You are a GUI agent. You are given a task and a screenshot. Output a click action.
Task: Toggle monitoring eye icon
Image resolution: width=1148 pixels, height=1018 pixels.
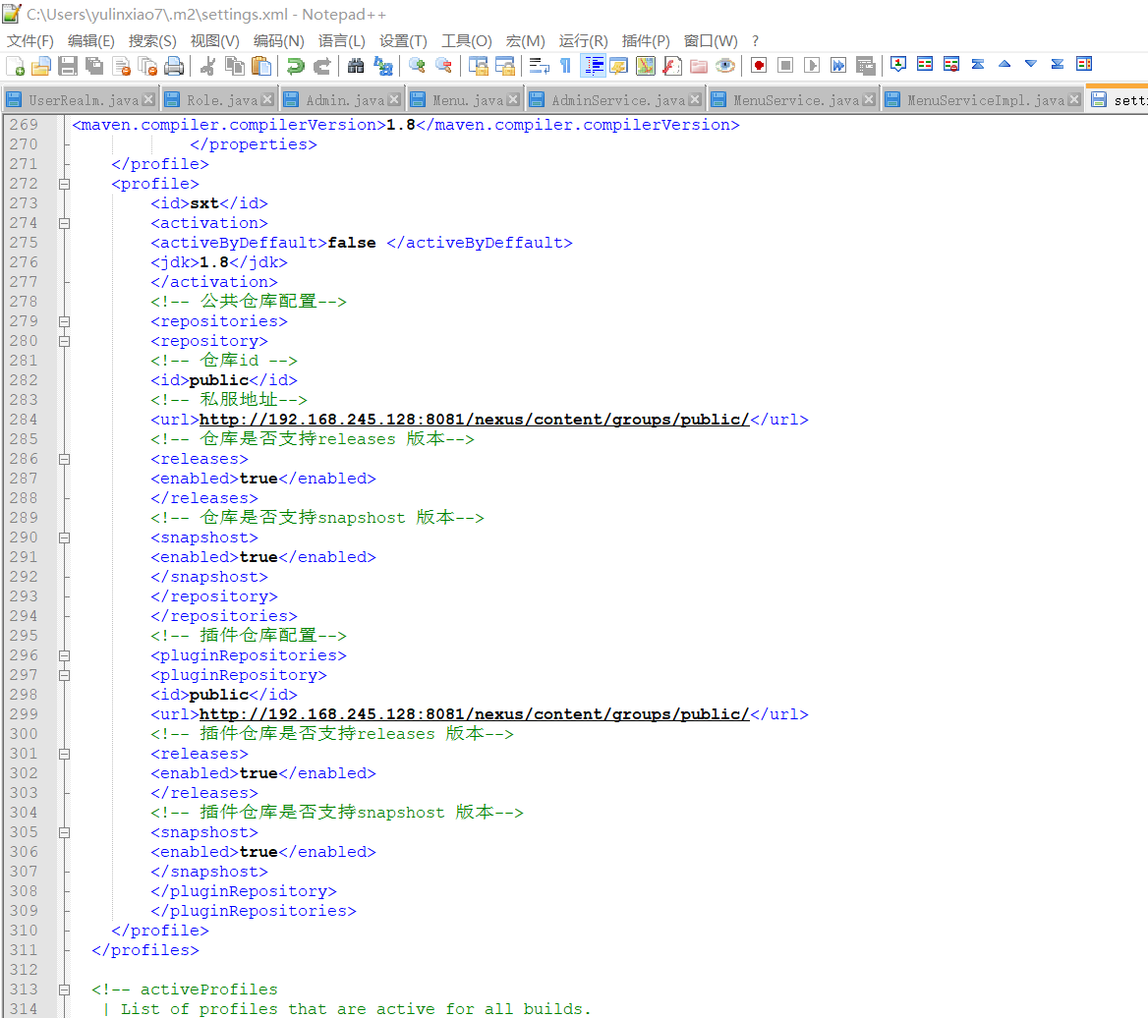tap(725, 66)
